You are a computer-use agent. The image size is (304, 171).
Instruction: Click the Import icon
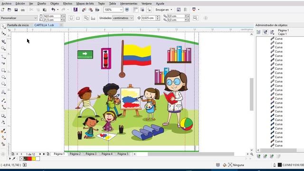(84, 9)
